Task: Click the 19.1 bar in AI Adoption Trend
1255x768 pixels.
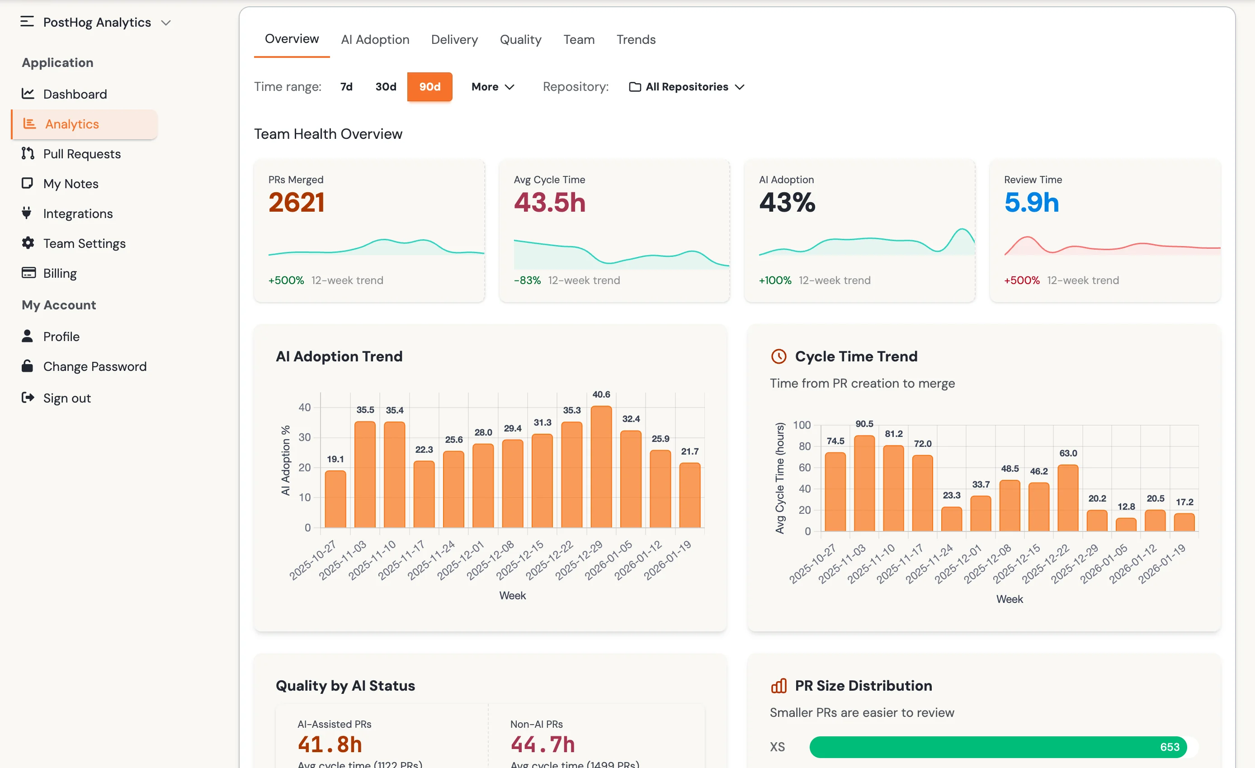Action: [335, 498]
